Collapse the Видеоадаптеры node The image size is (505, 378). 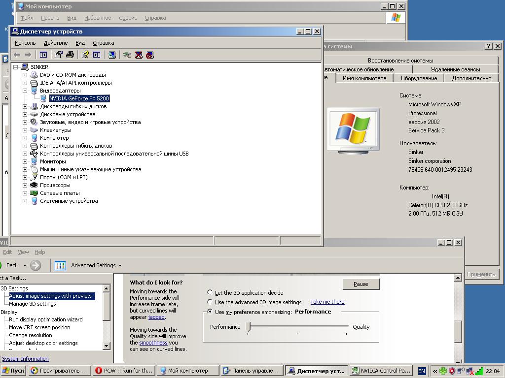[25, 91]
